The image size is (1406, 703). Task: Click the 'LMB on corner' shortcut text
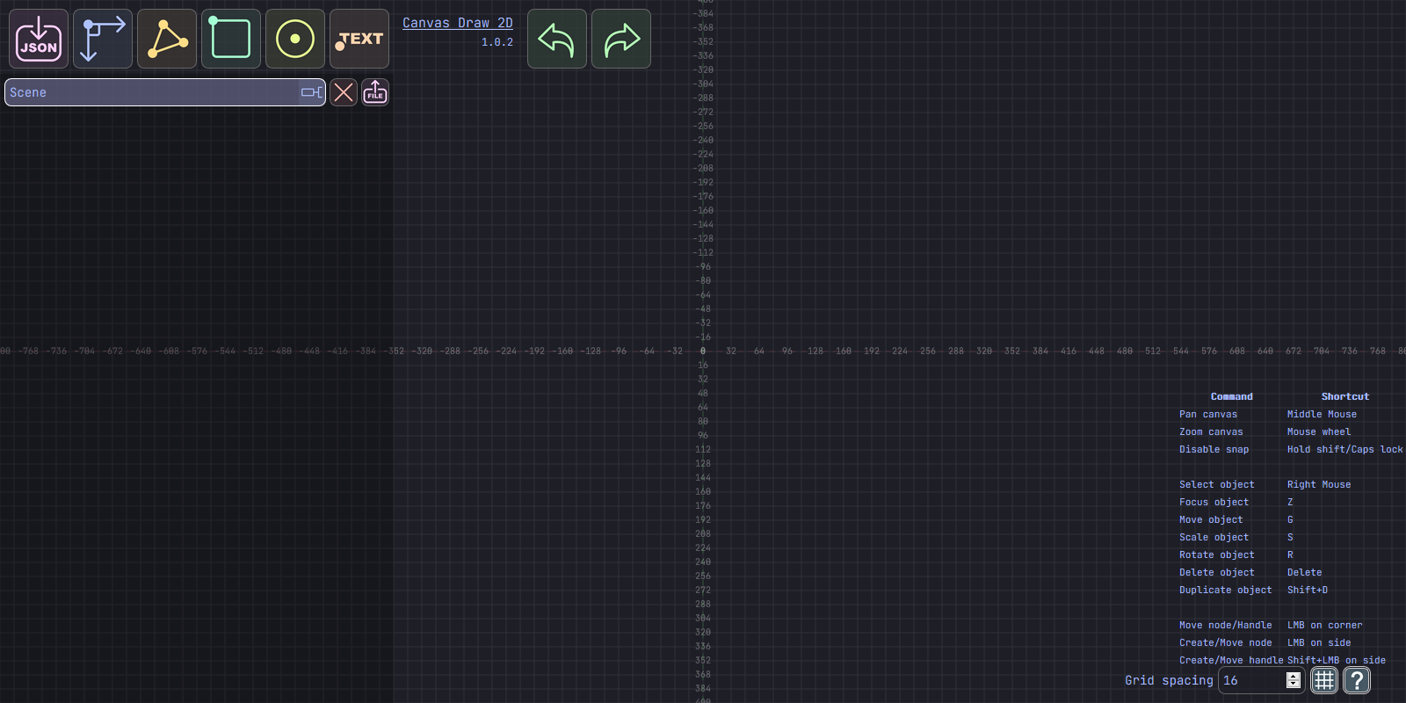tap(1325, 625)
